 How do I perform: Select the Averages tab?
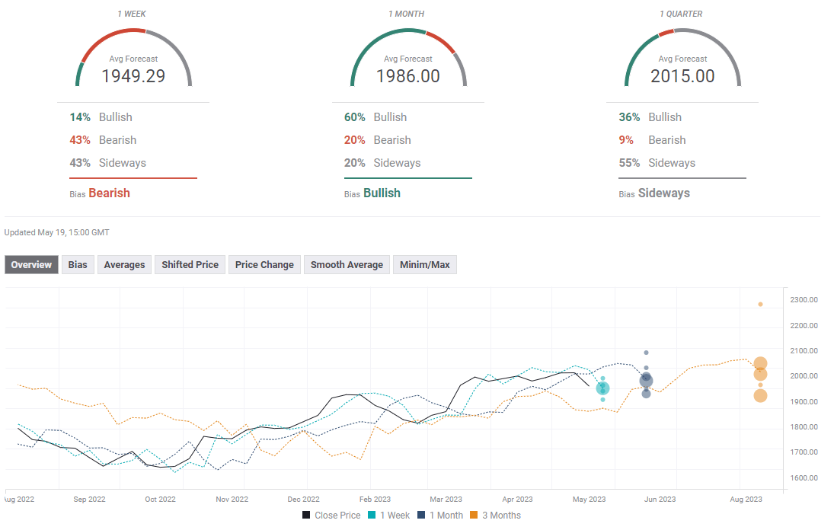124,265
